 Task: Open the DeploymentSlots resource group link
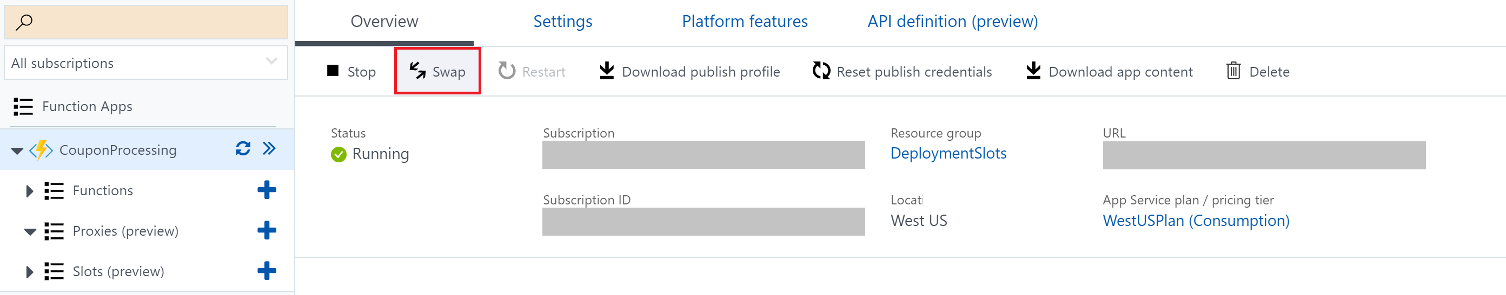pos(948,153)
